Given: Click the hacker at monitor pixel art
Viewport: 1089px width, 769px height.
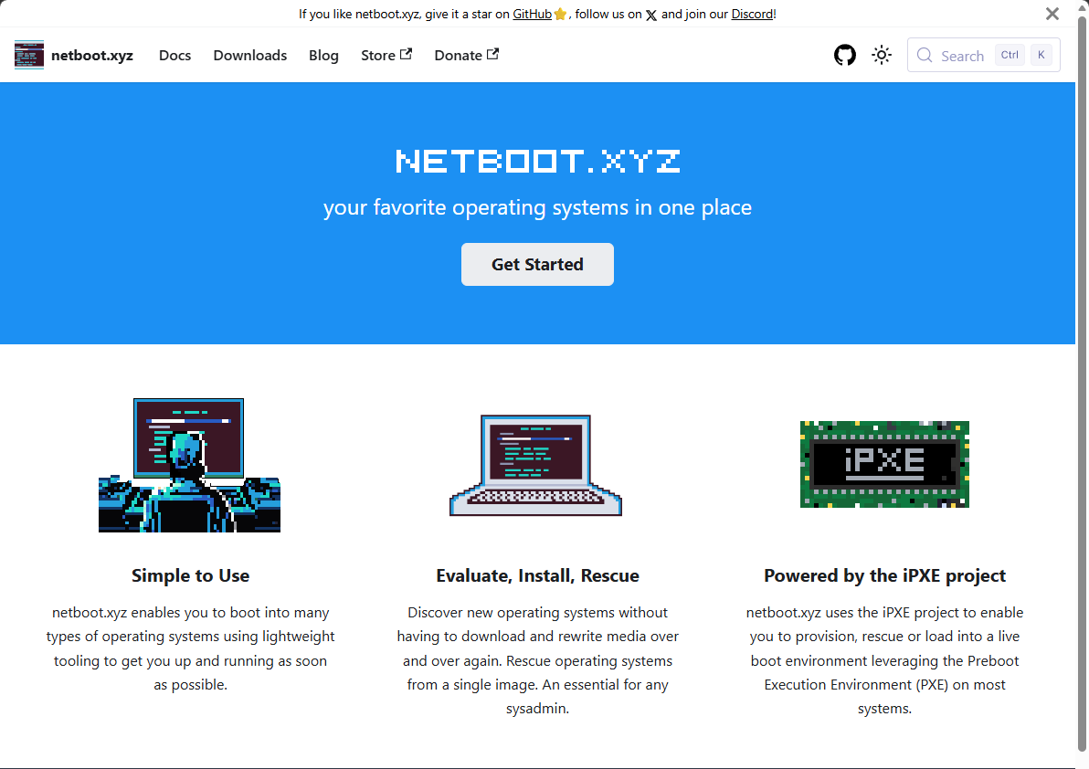Looking at the screenshot, I should coord(190,465).
